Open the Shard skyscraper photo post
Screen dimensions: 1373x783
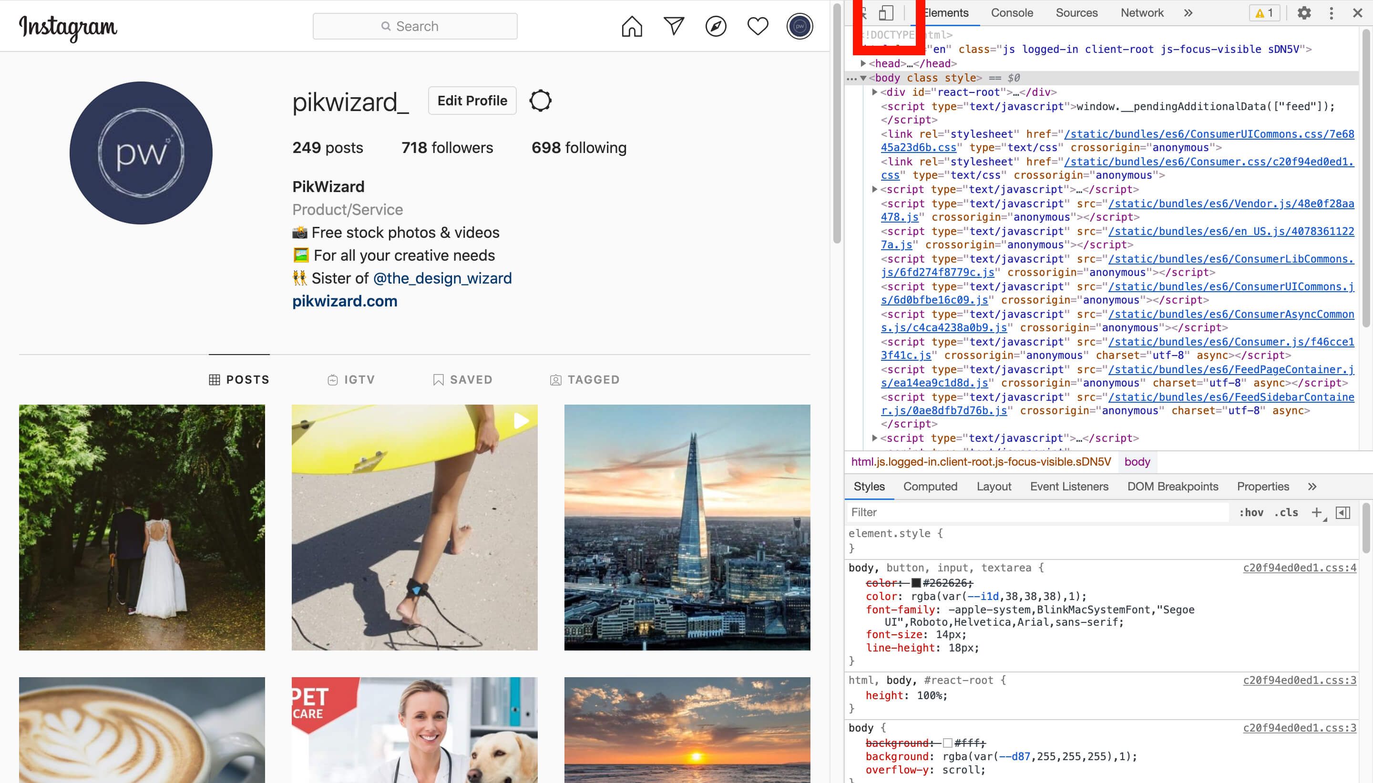687,528
